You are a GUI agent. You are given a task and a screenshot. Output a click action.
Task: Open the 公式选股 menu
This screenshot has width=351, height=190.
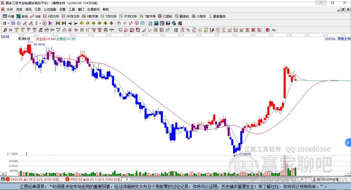tap(50, 9)
